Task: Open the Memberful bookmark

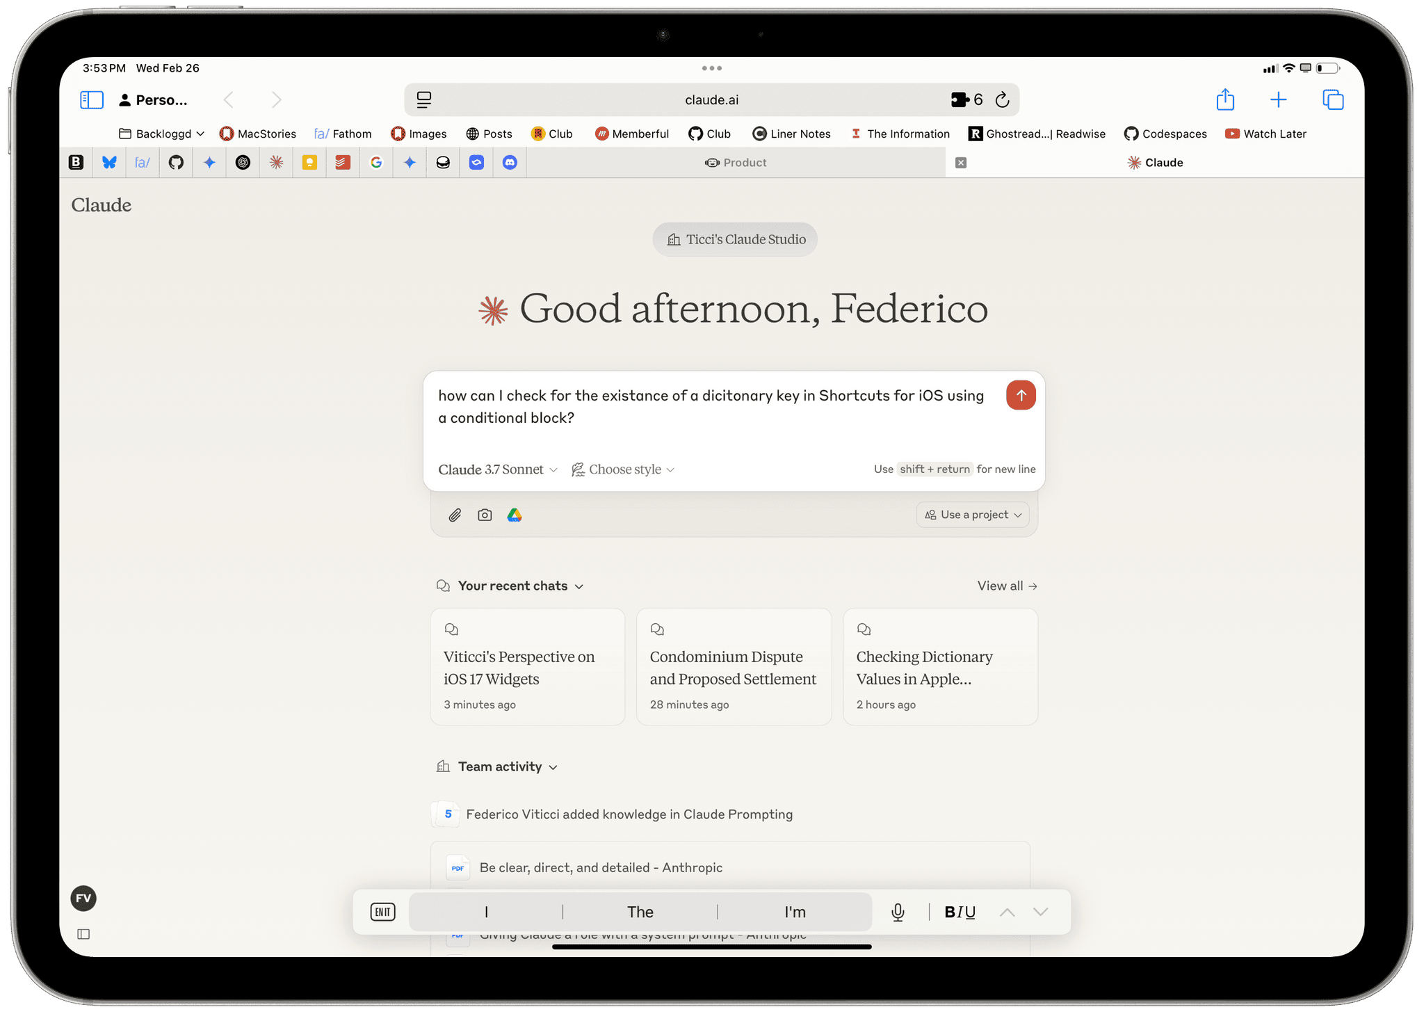Action: coord(632,134)
